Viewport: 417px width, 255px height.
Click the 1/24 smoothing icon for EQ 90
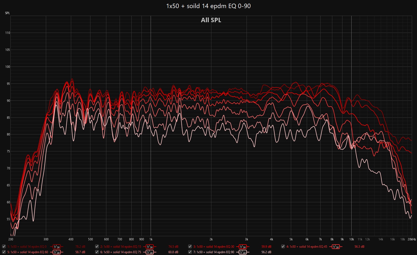243,252
